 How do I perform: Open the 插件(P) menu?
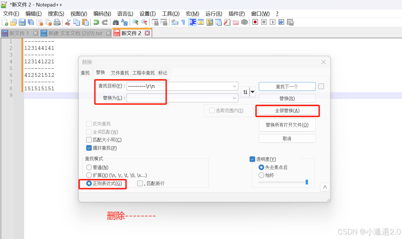(237, 14)
